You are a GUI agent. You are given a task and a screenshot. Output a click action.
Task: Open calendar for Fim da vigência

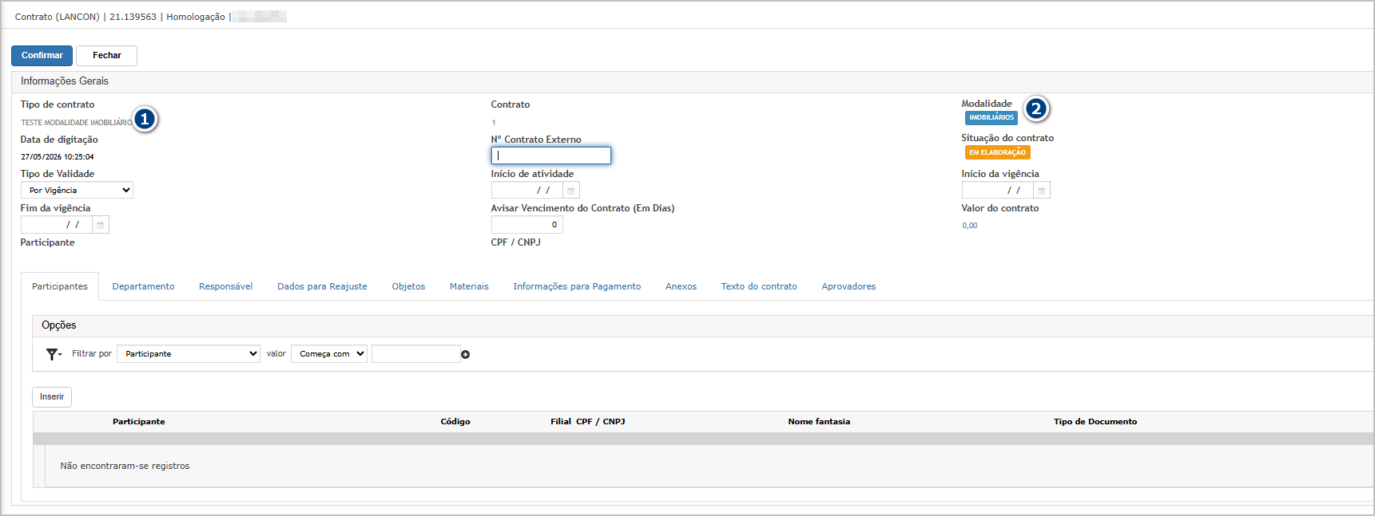[101, 225]
